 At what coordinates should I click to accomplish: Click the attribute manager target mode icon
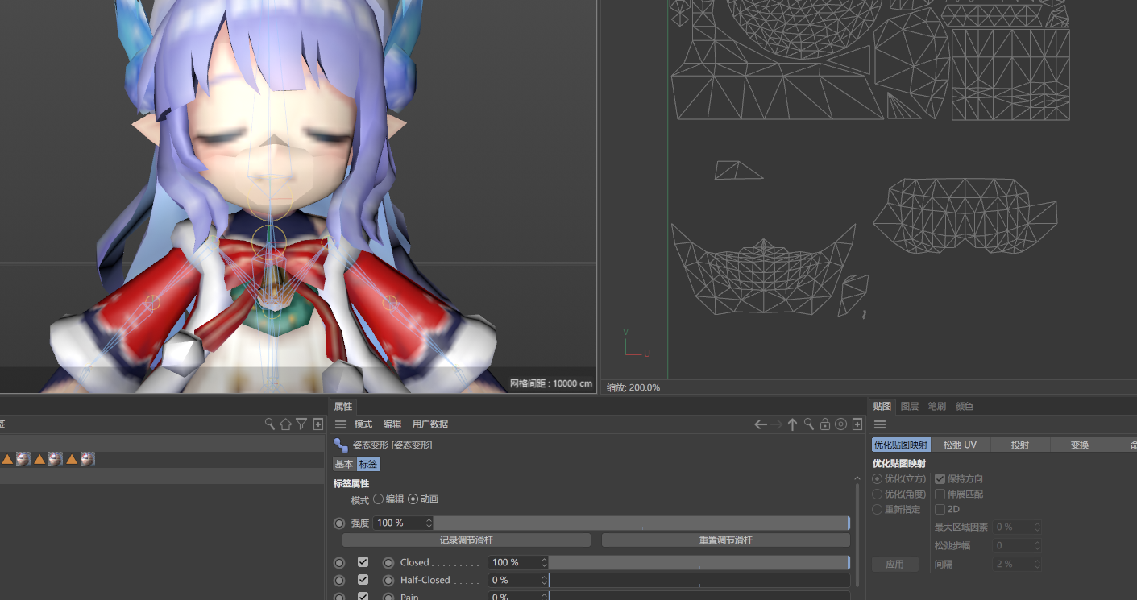(x=841, y=424)
